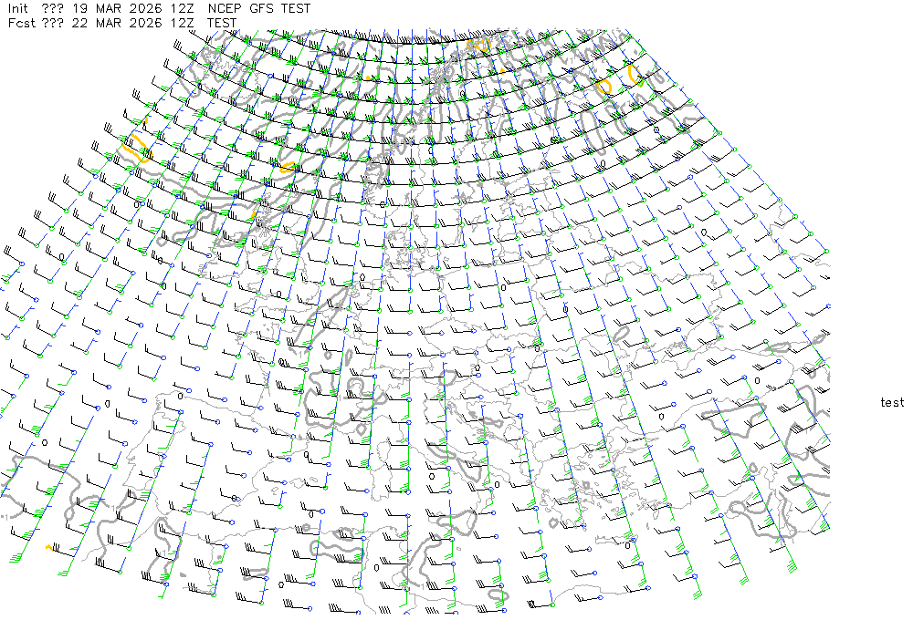Select rightmost orange contour at map's top right

pyautogui.click(x=636, y=76)
